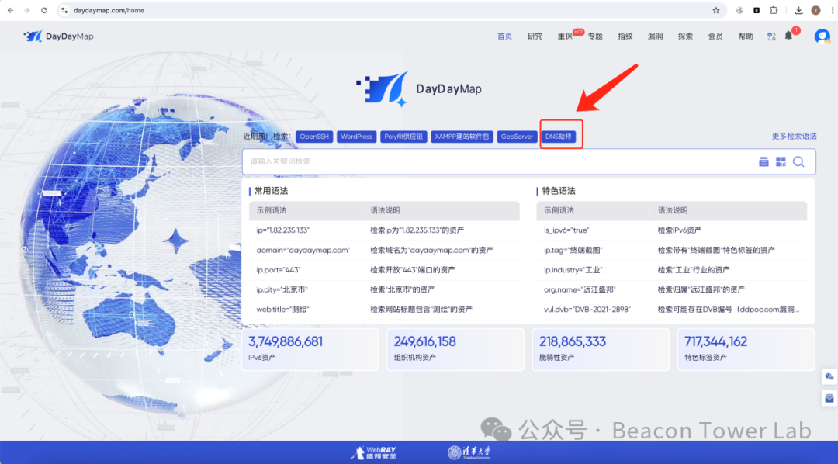Open the WeChat contact floating icon
This screenshot has height=464, width=838.
[x=829, y=376]
